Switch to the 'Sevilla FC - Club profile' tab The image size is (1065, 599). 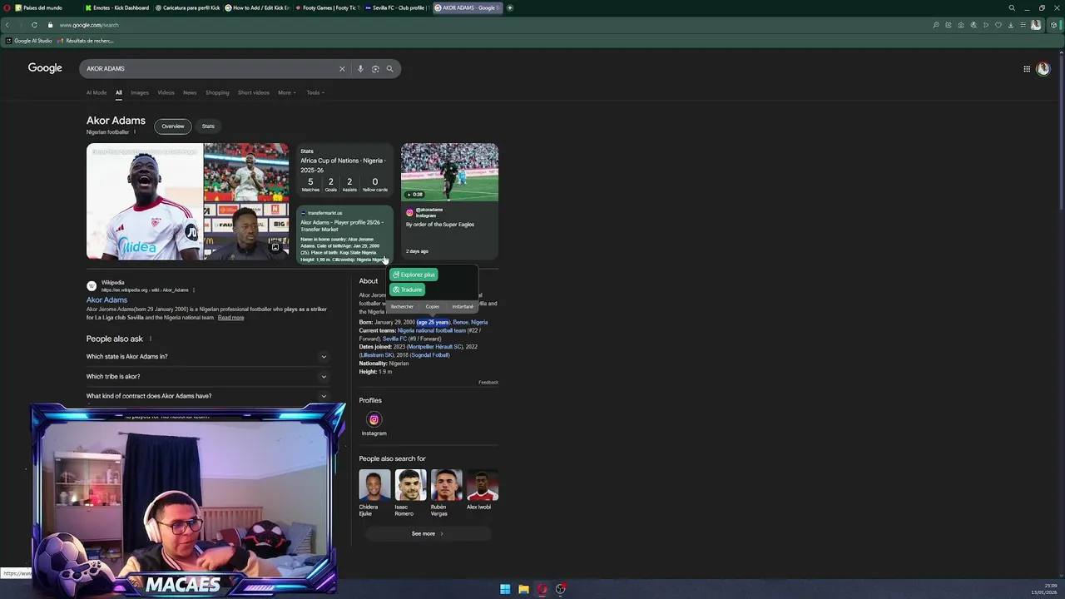click(396, 7)
